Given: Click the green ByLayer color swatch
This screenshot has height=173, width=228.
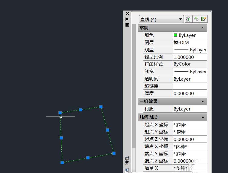Looking at the screenshot, I should (175, 35).
